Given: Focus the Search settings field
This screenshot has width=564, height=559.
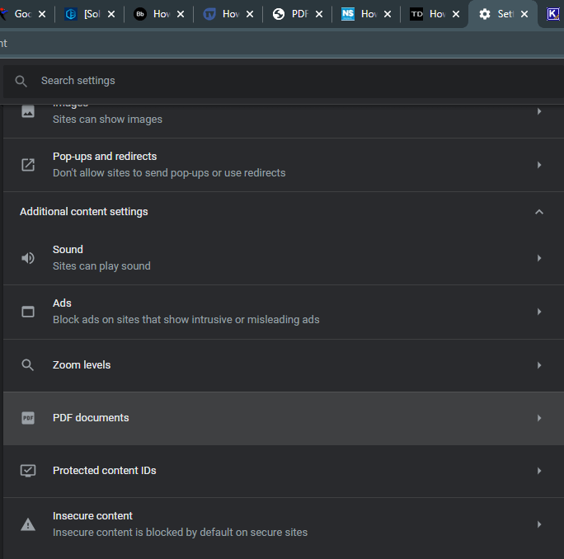Looking at the screenshot, I should pos(284,81).
